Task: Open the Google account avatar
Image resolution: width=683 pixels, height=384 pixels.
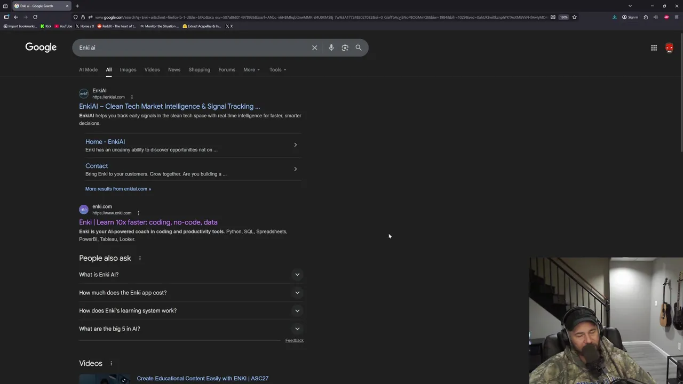Action: pyautogui.click(x=669, y=48)
